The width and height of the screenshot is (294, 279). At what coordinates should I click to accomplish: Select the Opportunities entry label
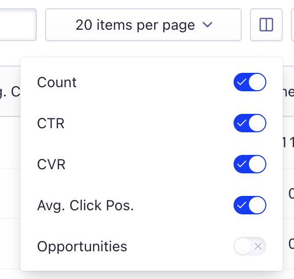pos(82,247)
